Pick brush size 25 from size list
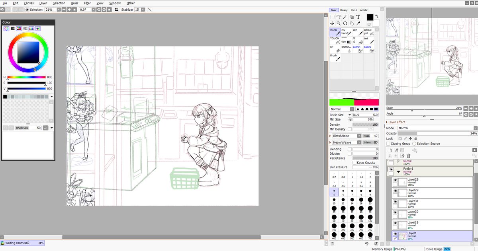 pos(334,210)
